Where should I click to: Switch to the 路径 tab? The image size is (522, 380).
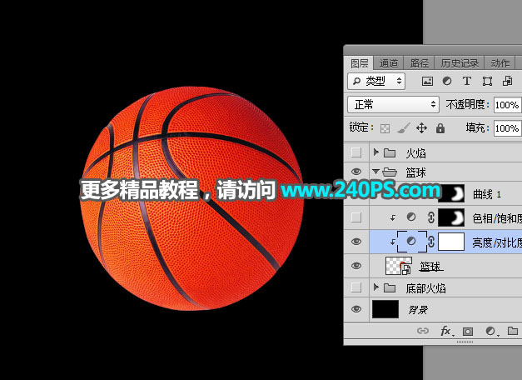(419, 63)
